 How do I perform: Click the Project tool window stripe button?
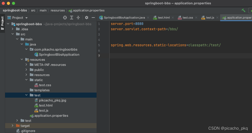click(x=2, y=23)
